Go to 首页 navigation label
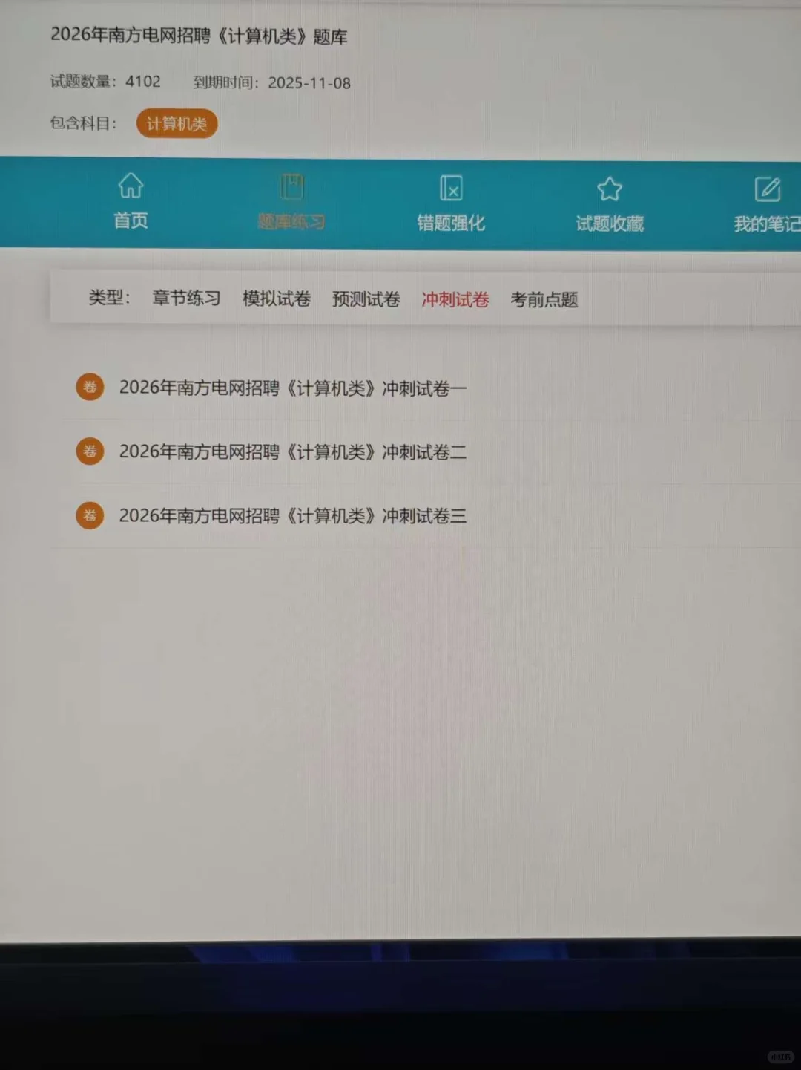The width and height of the screenshot is (801, 1070). (x=131, y=221)
